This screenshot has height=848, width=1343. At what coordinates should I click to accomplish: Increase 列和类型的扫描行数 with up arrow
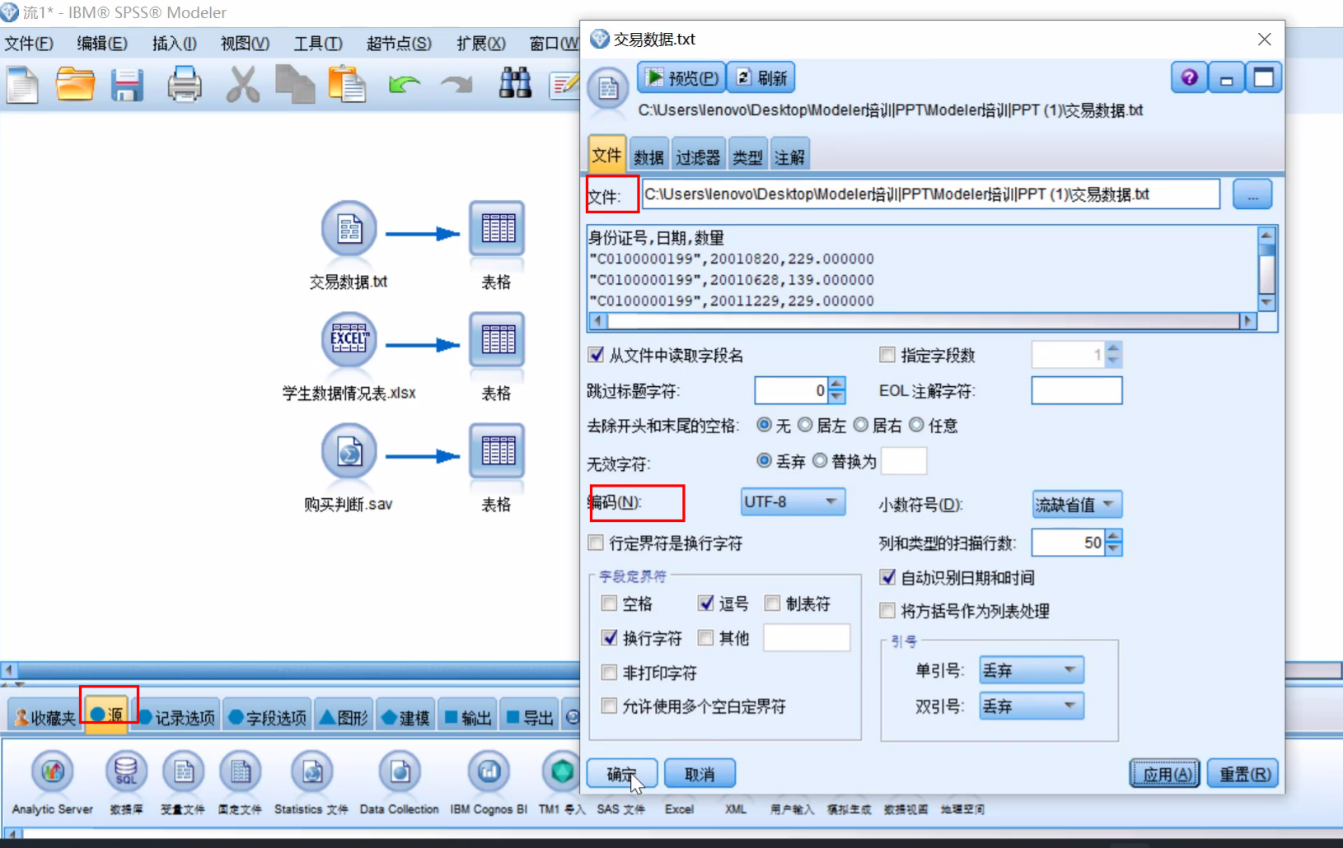(x=1114, y=536)
